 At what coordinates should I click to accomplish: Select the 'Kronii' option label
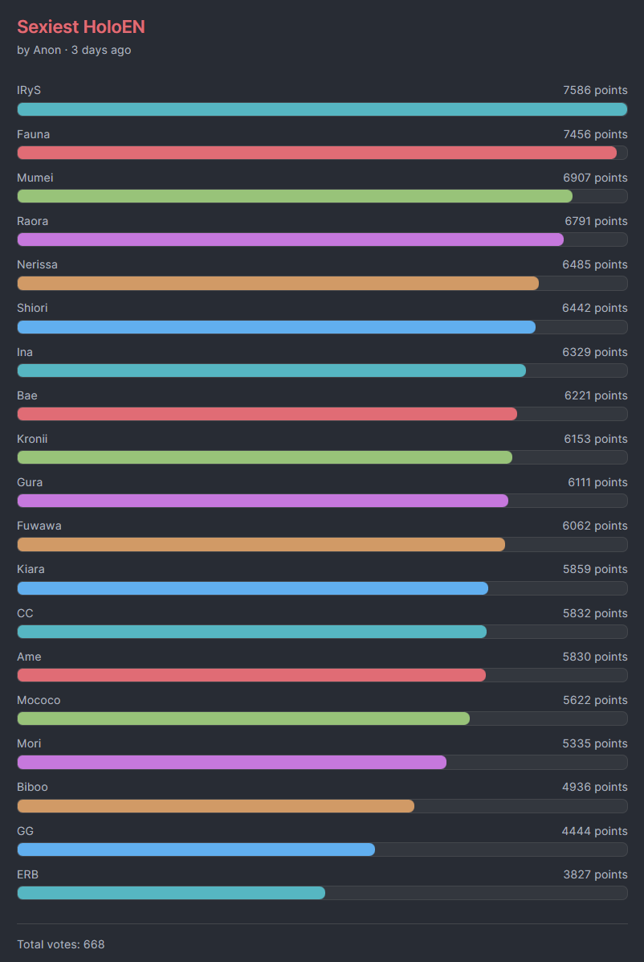click(x=32, y=440)
